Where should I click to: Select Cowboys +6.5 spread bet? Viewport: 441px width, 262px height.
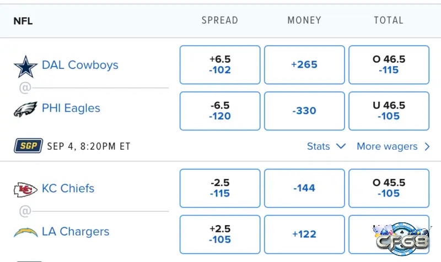(x=220, y=65)
